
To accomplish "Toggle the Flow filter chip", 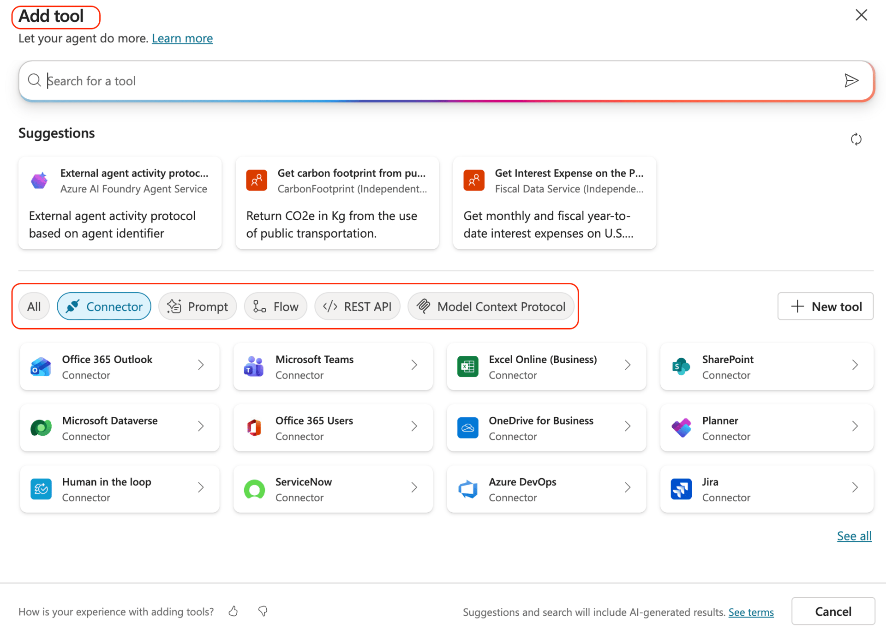I will pyautogui.click(x=275, y=306).
